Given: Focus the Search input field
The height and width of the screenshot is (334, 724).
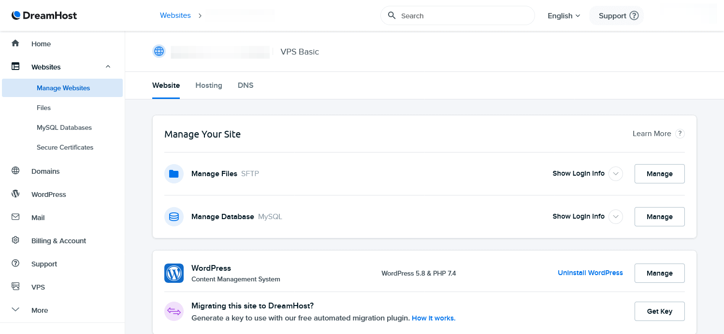Looking at the screenshot, I should click(x=458, y=15).
